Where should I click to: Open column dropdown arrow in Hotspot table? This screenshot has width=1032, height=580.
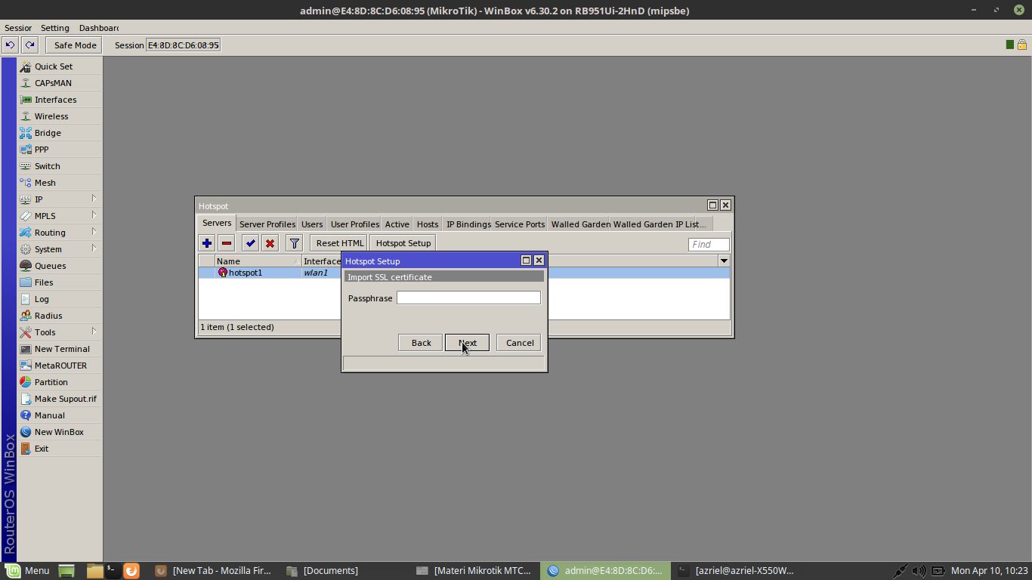[x=724, y=261]
